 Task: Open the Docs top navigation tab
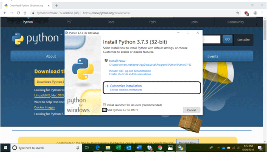(x=111, y=22)
